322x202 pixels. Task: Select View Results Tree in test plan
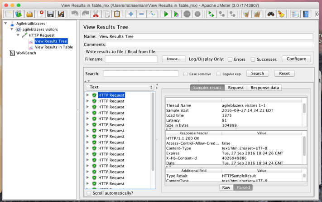[x=51, y=41]
